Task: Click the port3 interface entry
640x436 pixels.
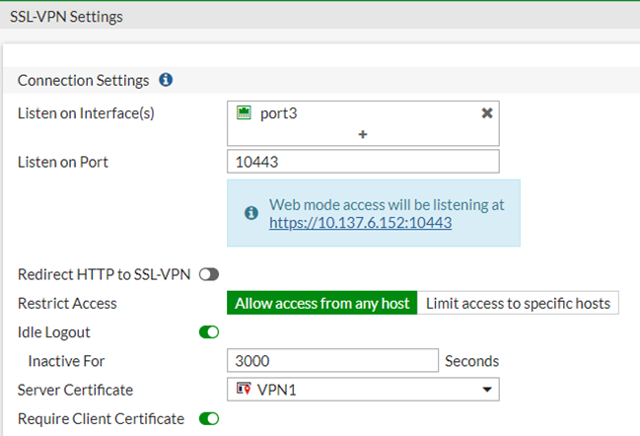Action: (278, 113)
